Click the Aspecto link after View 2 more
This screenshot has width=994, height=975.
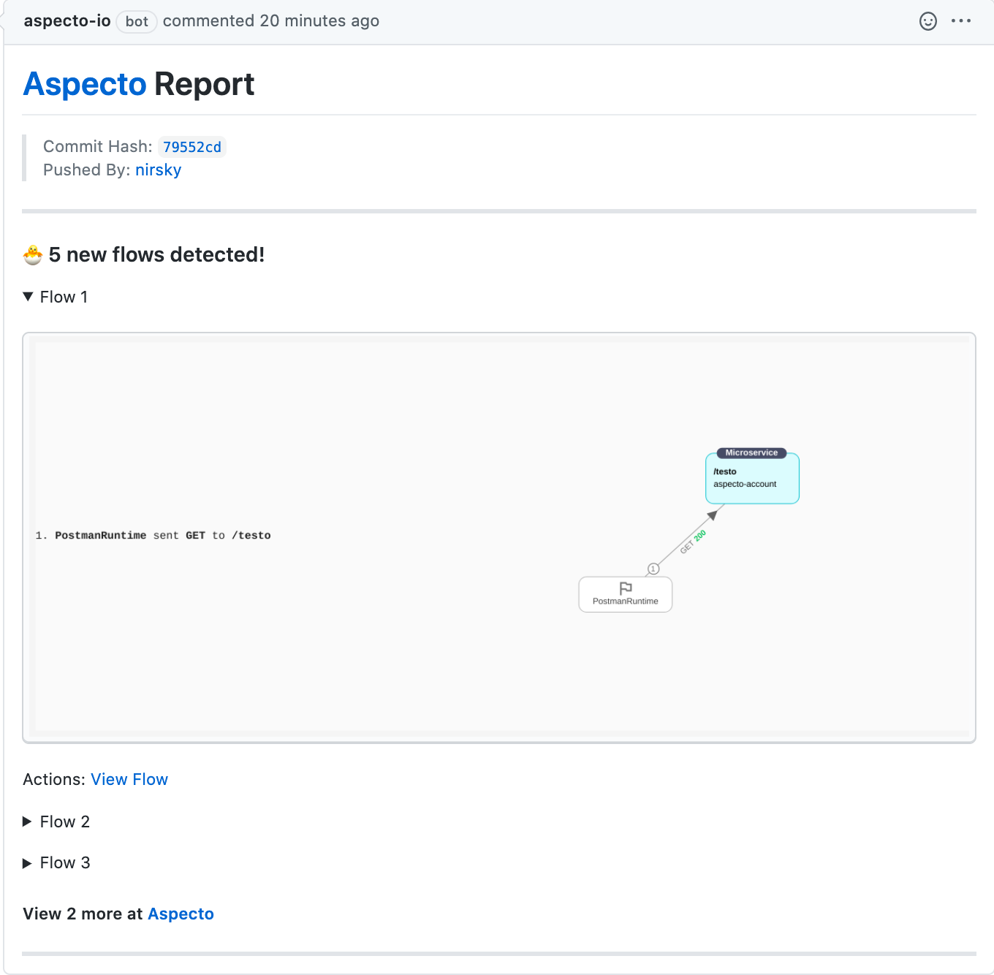click(181, 913)
